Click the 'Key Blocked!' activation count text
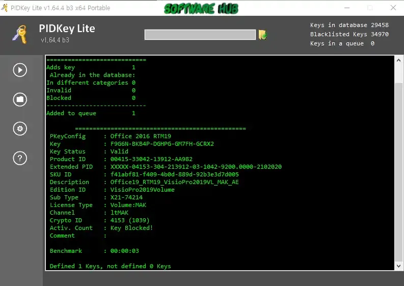Viewport: 404px width, 286px height. [x=131, y=228]
